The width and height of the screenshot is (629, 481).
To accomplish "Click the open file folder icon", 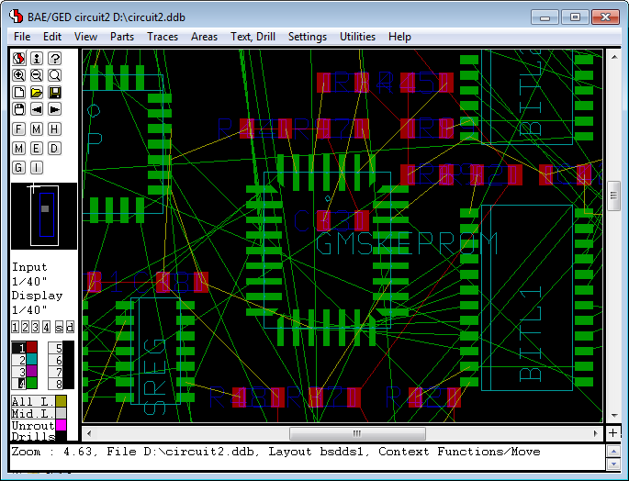I will click(37, 93).
